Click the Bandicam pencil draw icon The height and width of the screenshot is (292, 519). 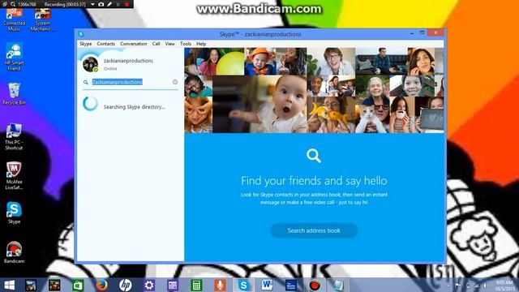coord(109,4)
